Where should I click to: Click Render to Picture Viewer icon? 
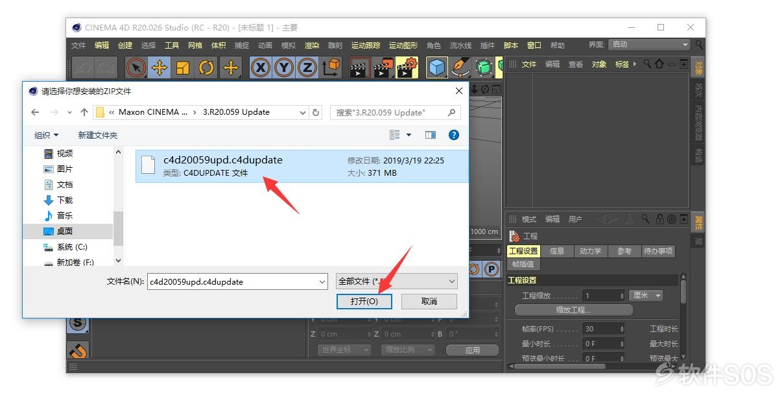pos(383,67)
